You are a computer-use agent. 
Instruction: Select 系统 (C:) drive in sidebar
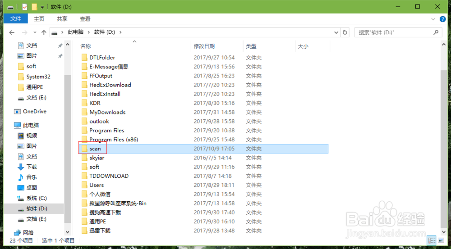point(37,198)
